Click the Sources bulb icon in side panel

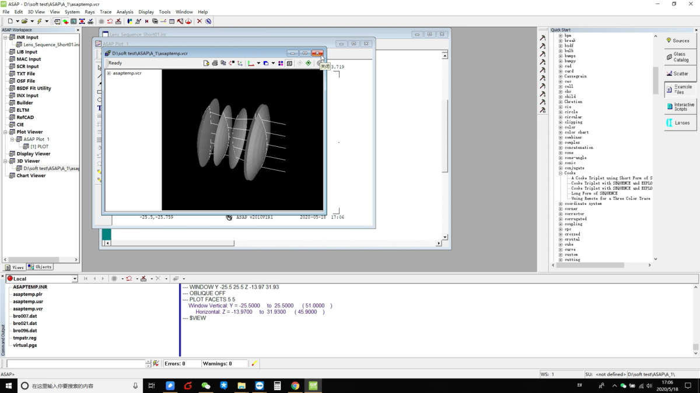tap(669, 40)
